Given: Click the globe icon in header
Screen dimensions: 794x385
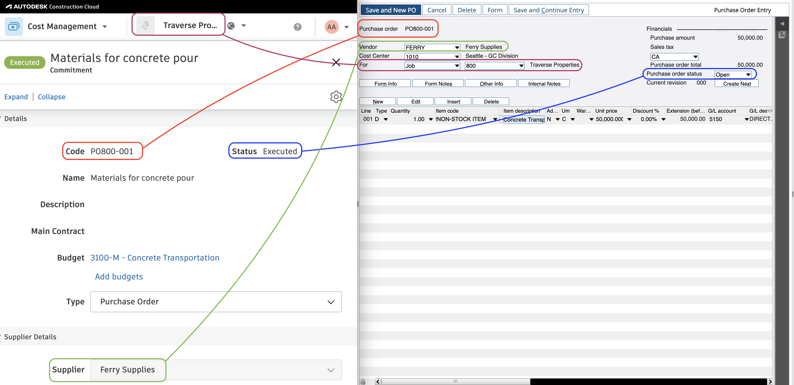Looking at the screenshot, I should click(x=231, y=26).
